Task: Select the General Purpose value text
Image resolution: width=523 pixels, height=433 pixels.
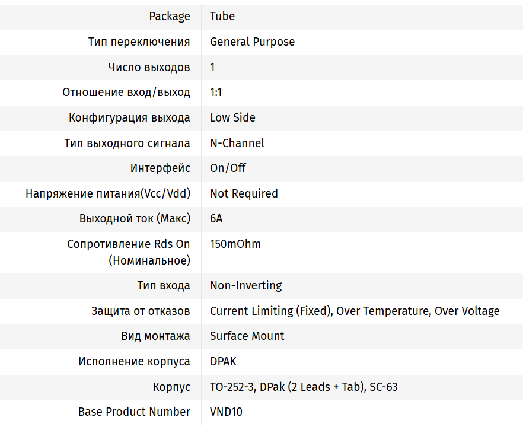Action: [x=252, y=42]
